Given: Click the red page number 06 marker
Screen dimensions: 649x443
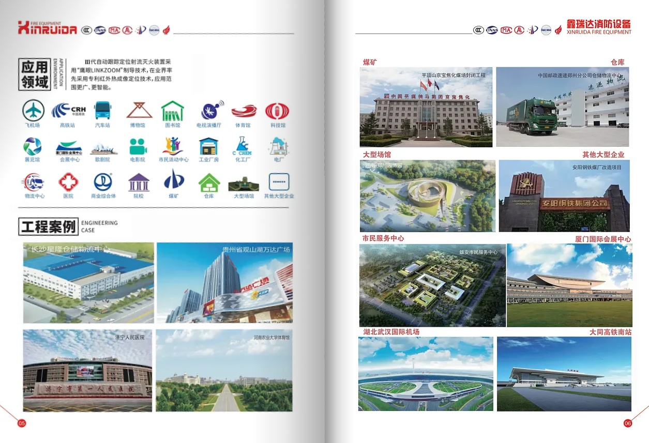Looking at the screenshot, I should click(x=628, y=423).
